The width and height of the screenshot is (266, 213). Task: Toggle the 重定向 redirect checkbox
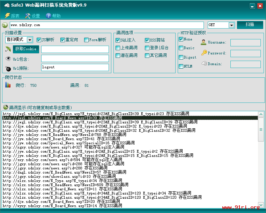click(x=62, y=40)
